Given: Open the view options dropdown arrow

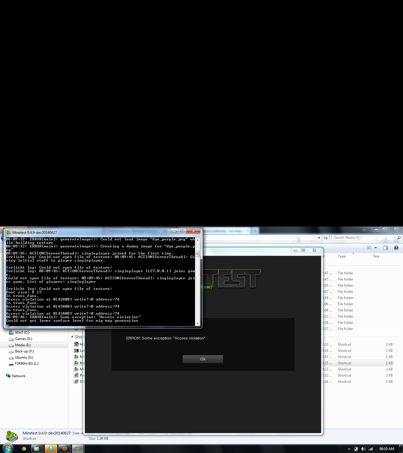Looking at the screenshot, I should [x=376, y=248].
